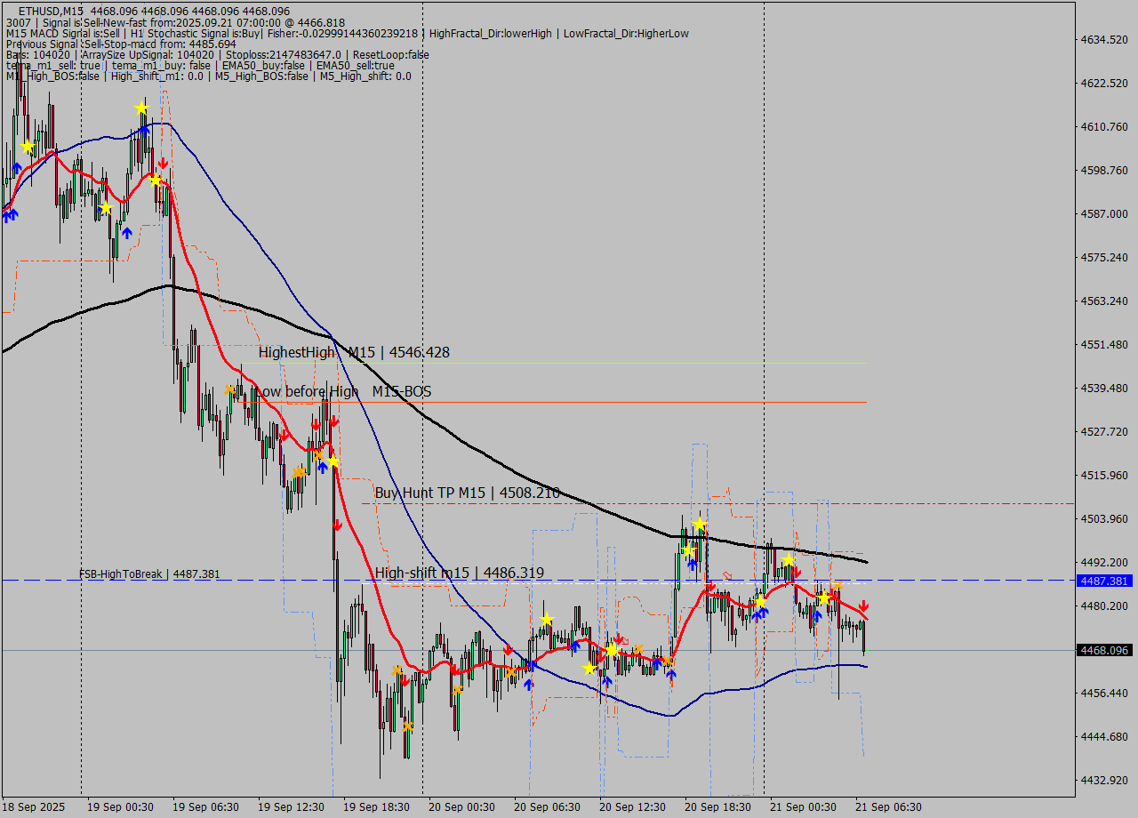Select the orange X marker at the lowest trough near 19 Sep 18:30
Image resolution: width=1138 pixels, height=818 pixels.
coord(407,726)
